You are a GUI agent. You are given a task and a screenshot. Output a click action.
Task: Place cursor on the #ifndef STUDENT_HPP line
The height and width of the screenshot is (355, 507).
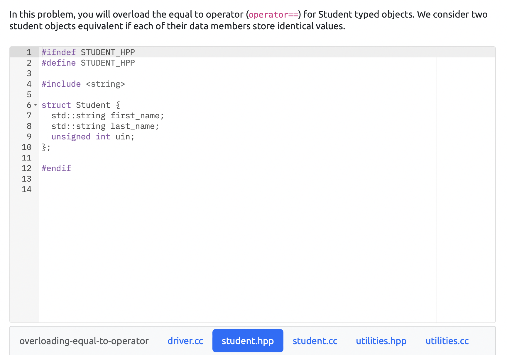[88, 52]
